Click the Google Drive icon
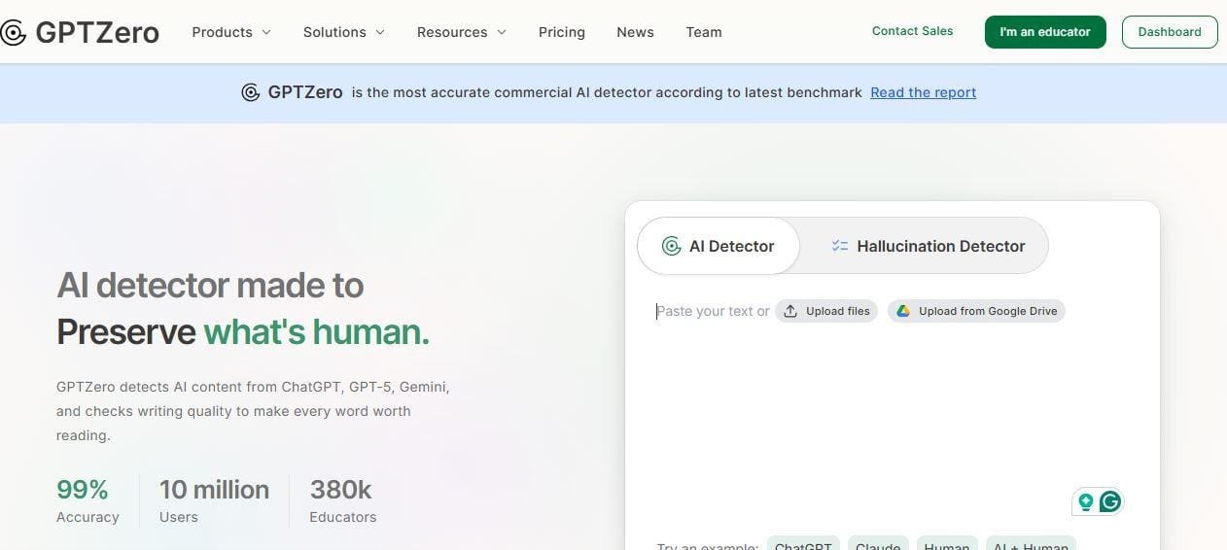This screenshot has width=1227, height=550. pos(903,311)
